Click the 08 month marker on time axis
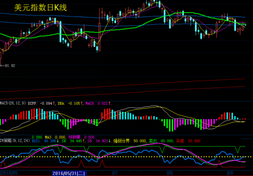Image resolution: width=253 pixels, height=176 pixels. (170, 173)
